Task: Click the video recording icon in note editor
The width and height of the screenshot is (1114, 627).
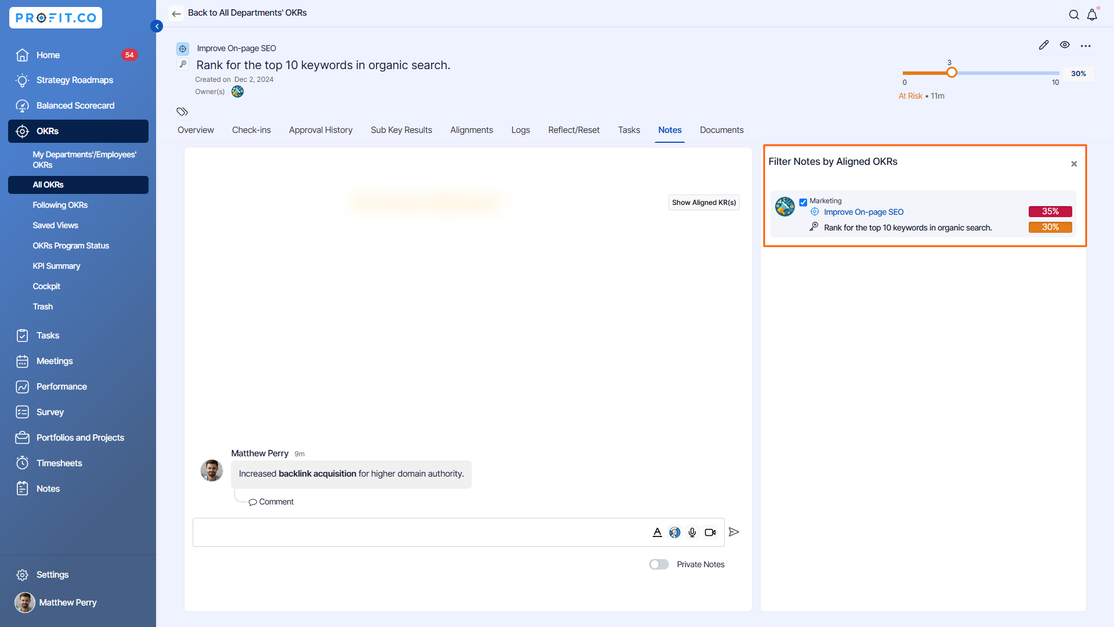Action: tap(710, 532)
